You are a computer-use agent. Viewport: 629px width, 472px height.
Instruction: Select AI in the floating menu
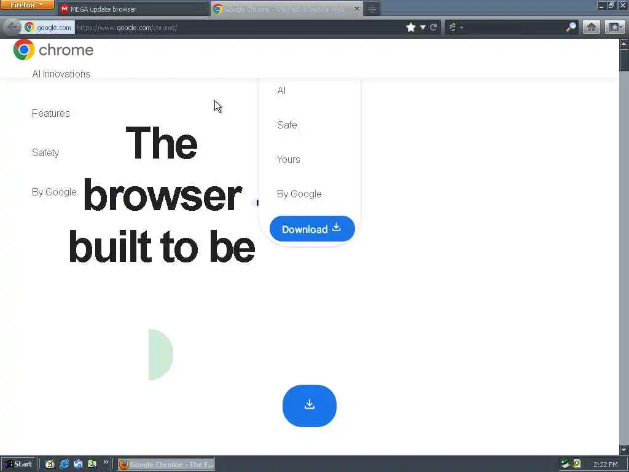pyautogui.click(x=281, y=90)
